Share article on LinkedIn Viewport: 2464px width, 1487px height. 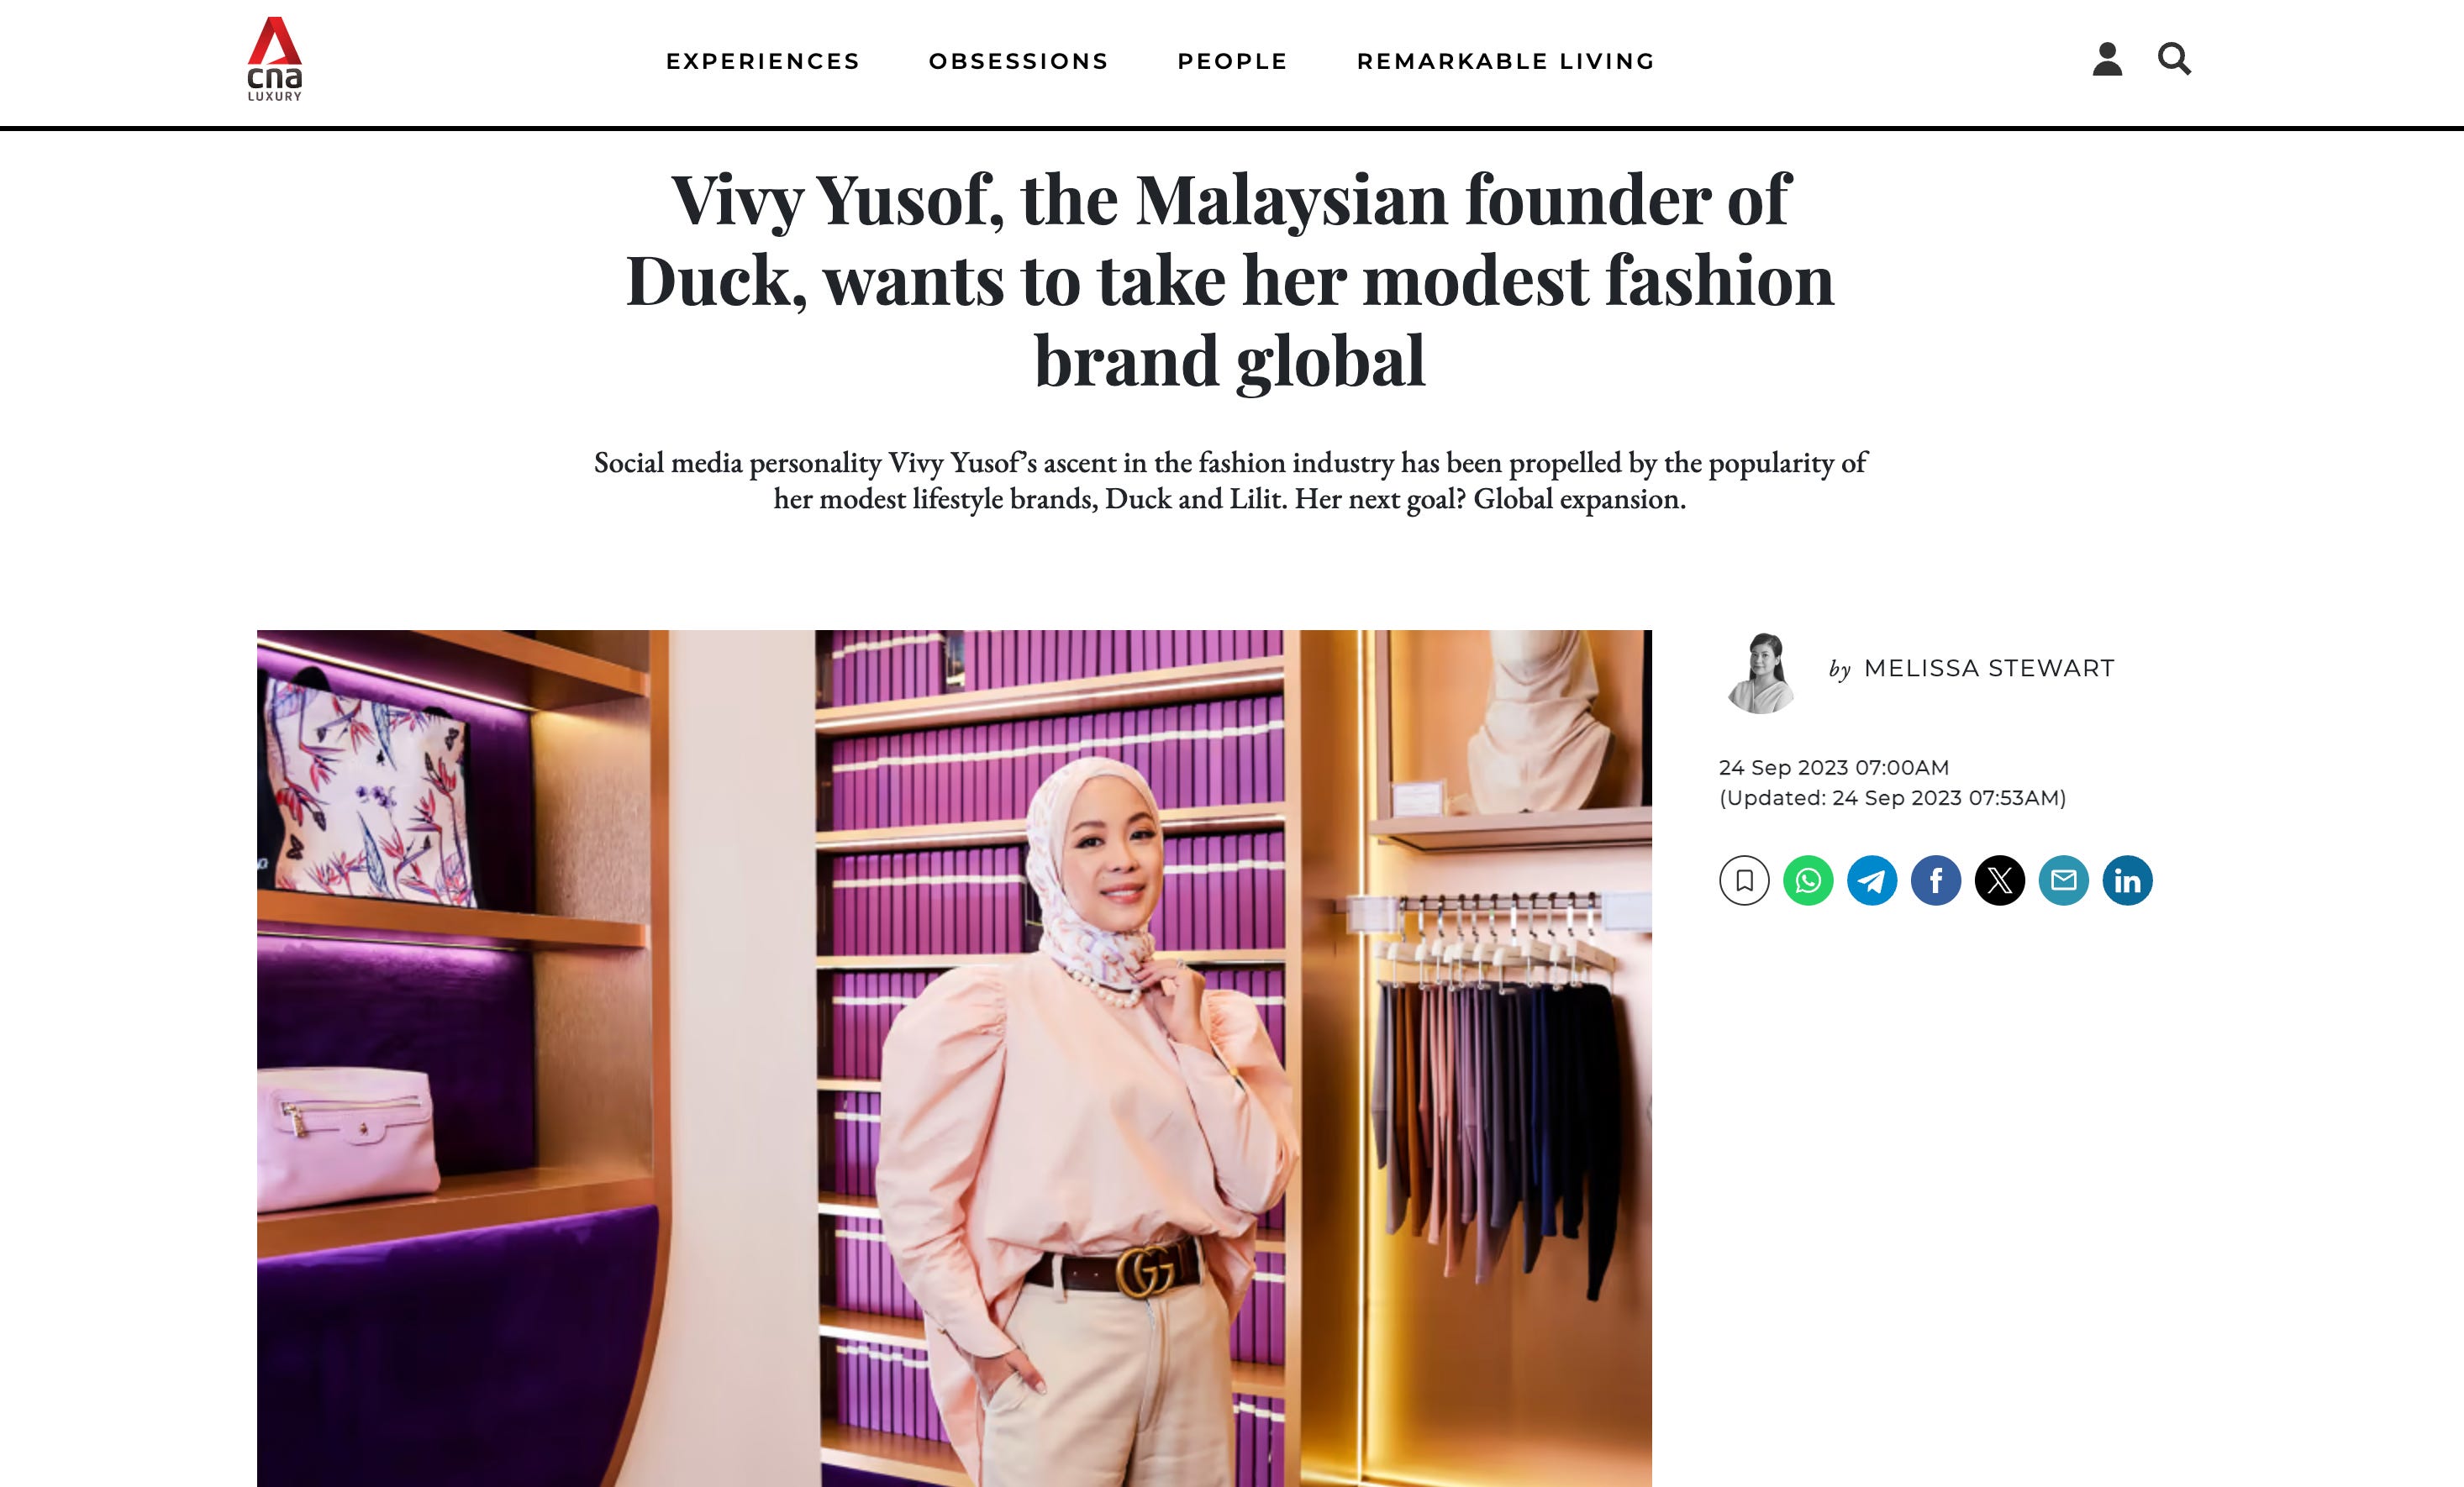2128,880
